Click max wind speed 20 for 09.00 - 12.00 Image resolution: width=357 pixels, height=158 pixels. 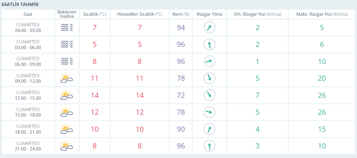point(322,78)
